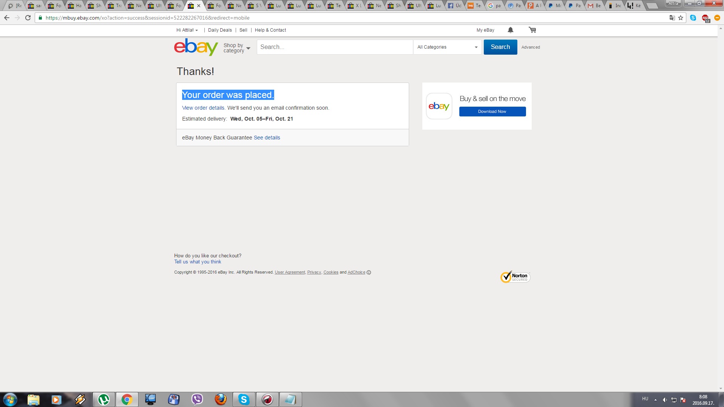The height and width of the screenshot is (407, 724).
Task: Open Viber from the taskbar
Action: point(197,399)
